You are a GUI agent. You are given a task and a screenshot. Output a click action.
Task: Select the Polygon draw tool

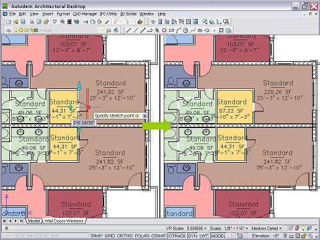click(x=164, y=30)
